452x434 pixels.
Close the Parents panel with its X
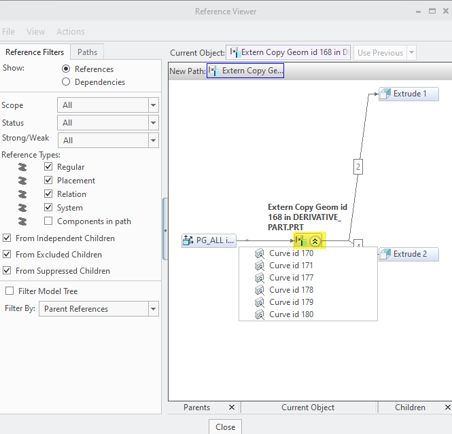[231, 408]
